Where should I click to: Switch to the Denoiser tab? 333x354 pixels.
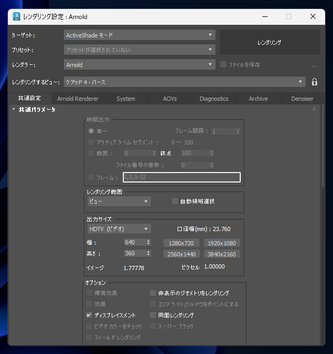(302, 99)
